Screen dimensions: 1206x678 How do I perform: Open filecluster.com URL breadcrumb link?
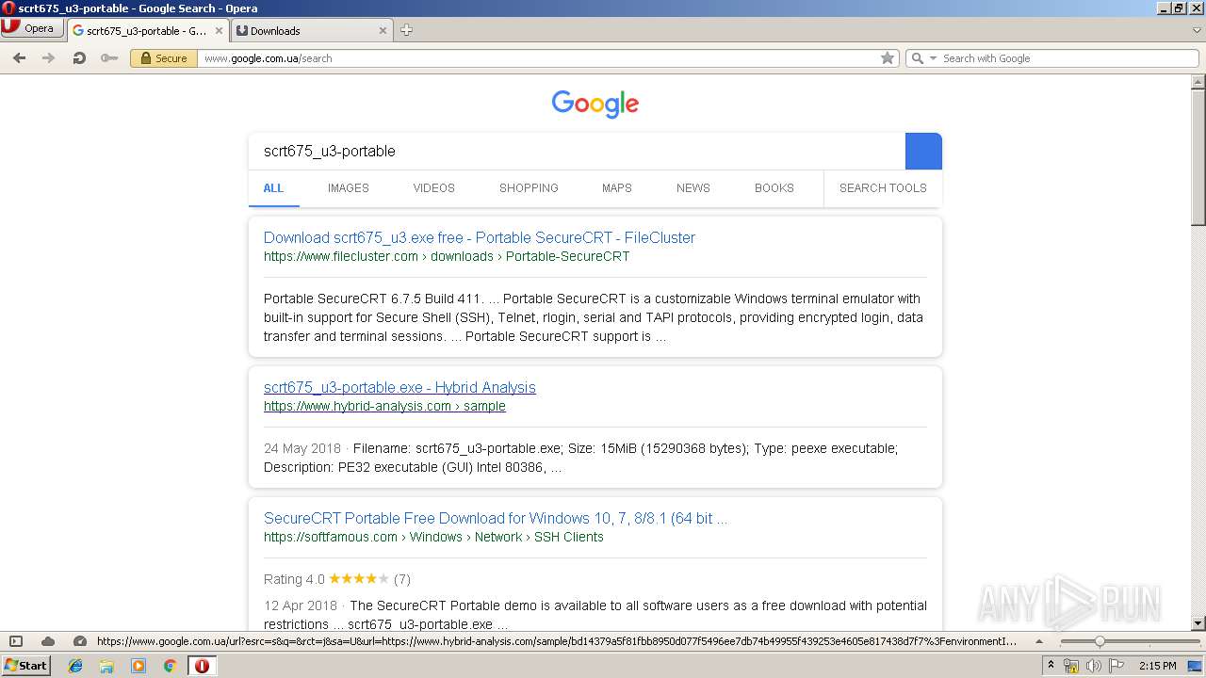pyautogui.click(x=447, y=256)
